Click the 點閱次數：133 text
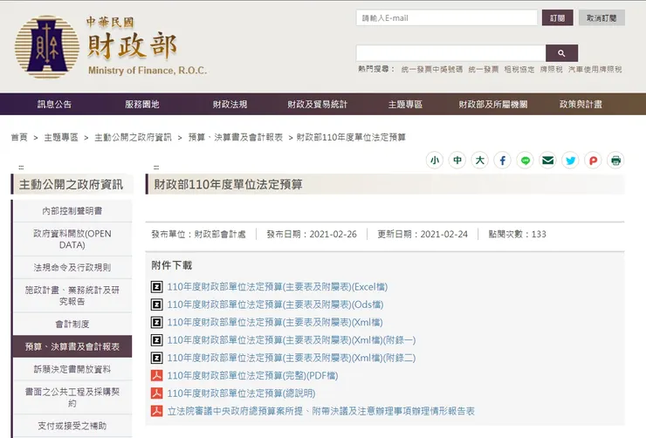646x438 pixels. click(517, 234)
